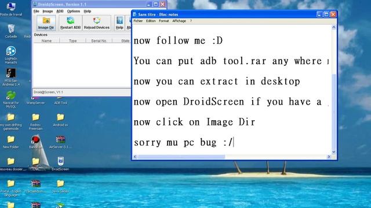Select the New Folder desktop icon
Image resolution: width=371 pixels, height=208 pixels.
point(11,142)
